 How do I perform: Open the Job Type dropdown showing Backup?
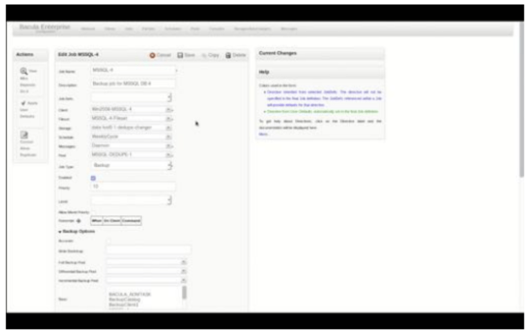[131, 165]
